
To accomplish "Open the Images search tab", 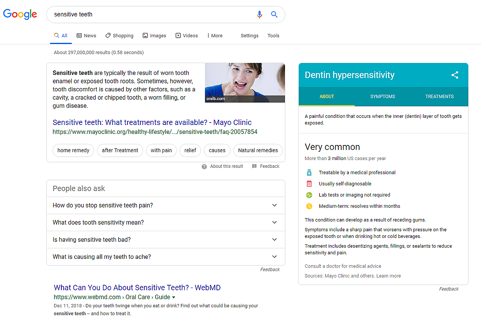I will [x=154, y=36].
